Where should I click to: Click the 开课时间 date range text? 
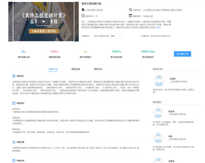pyautogui.click(x=156, y=36)
